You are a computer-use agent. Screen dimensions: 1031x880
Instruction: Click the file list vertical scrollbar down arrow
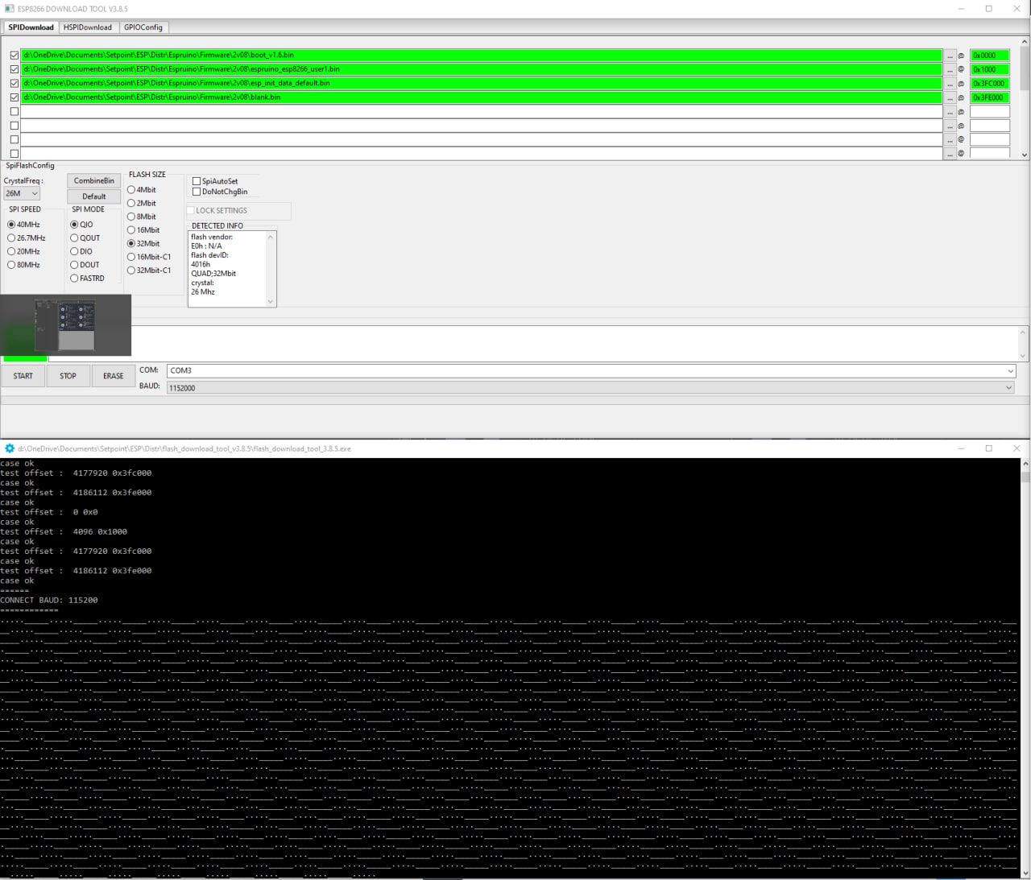1025,155
